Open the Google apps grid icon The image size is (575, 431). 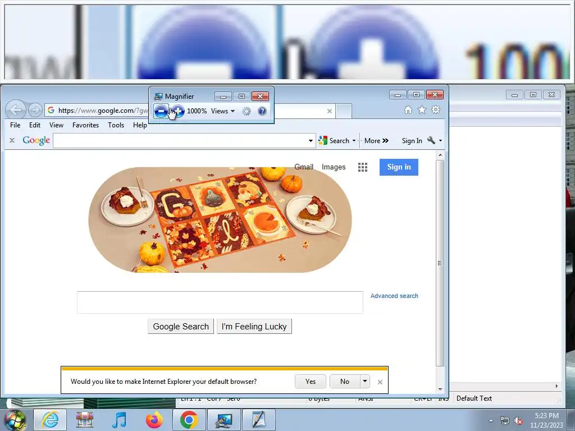363,167
